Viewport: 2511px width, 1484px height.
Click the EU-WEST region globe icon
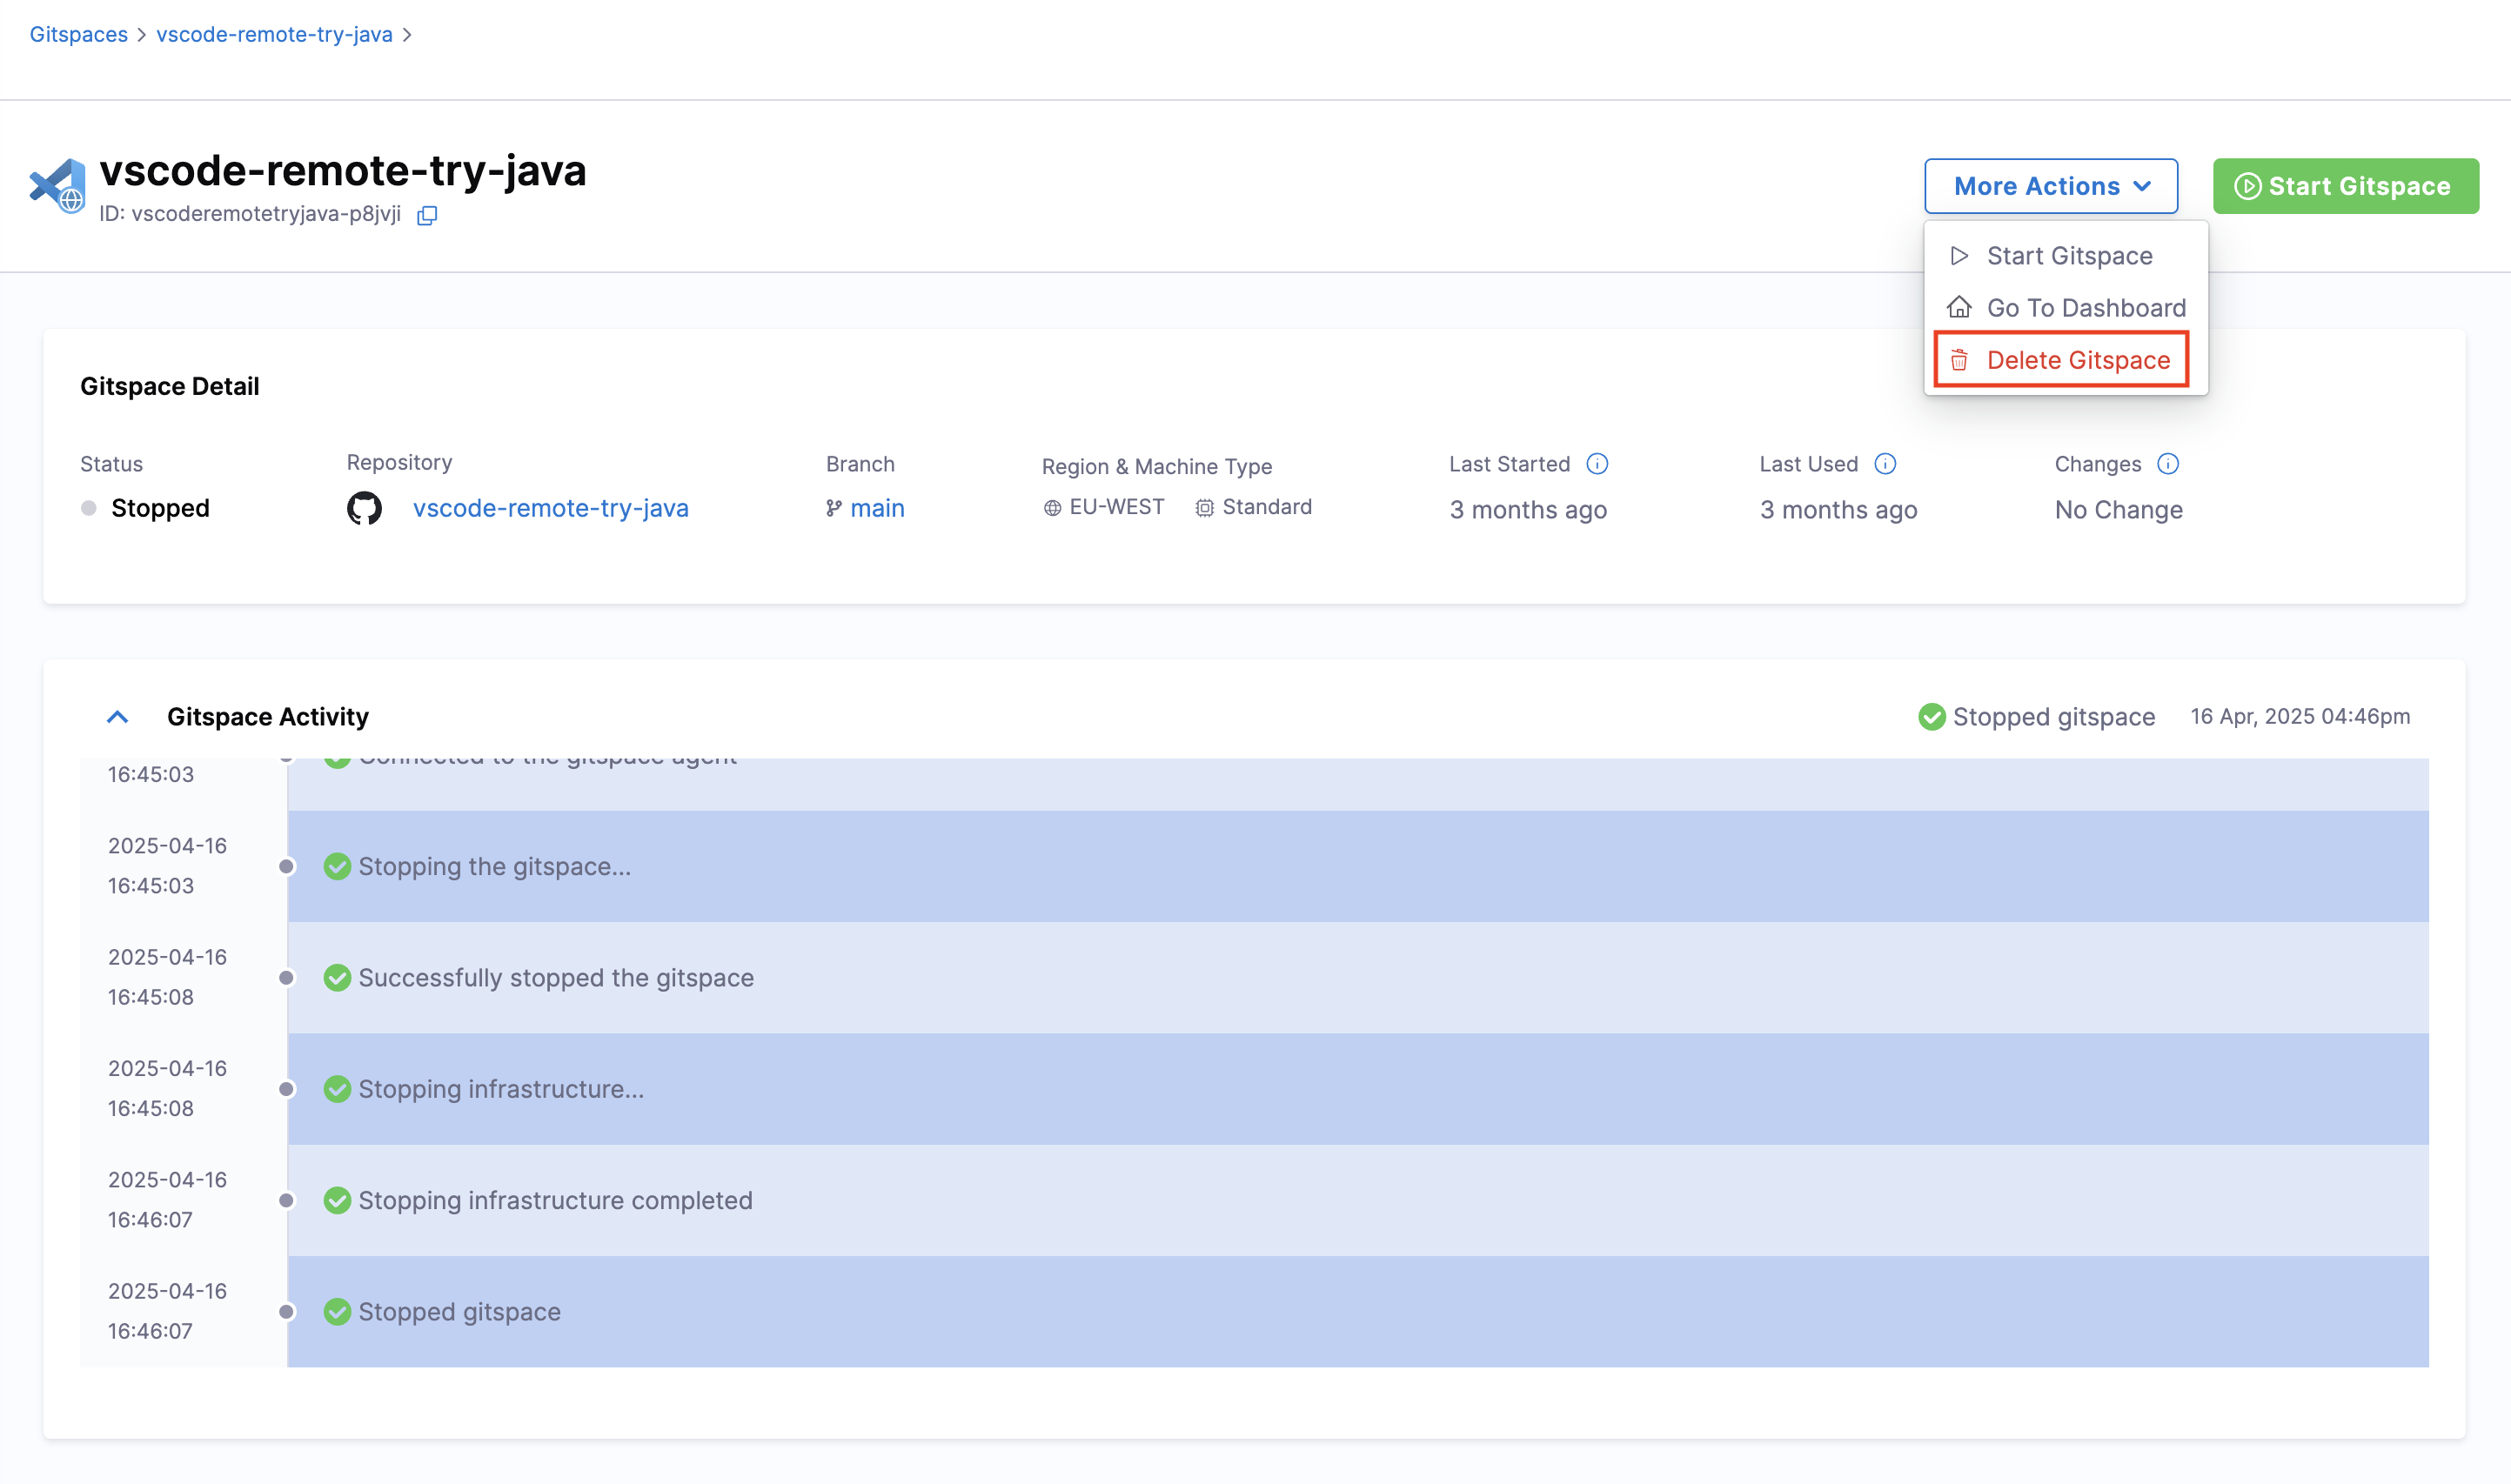(x=1052, y=508)
